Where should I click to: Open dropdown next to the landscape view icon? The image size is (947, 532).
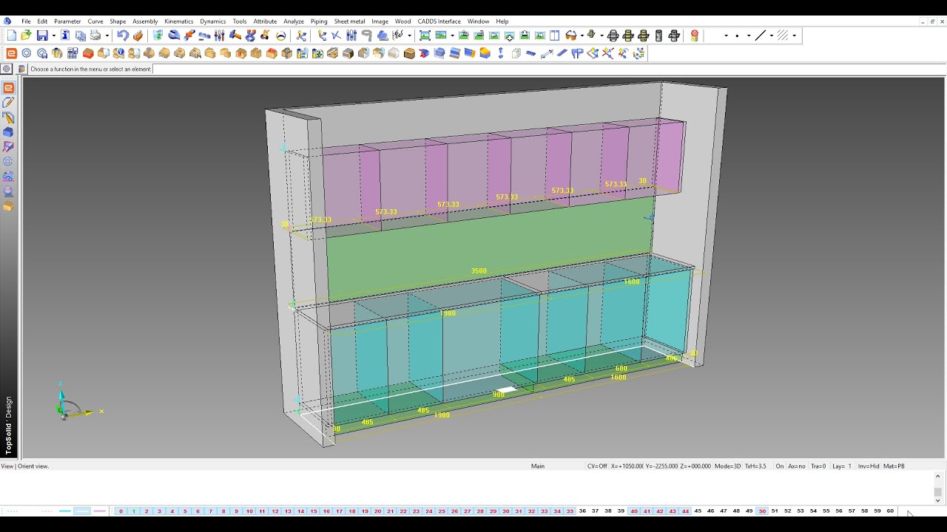[452, 35]
